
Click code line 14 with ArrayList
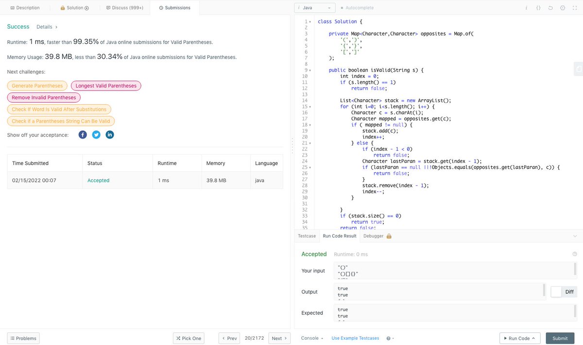point(395,101)
